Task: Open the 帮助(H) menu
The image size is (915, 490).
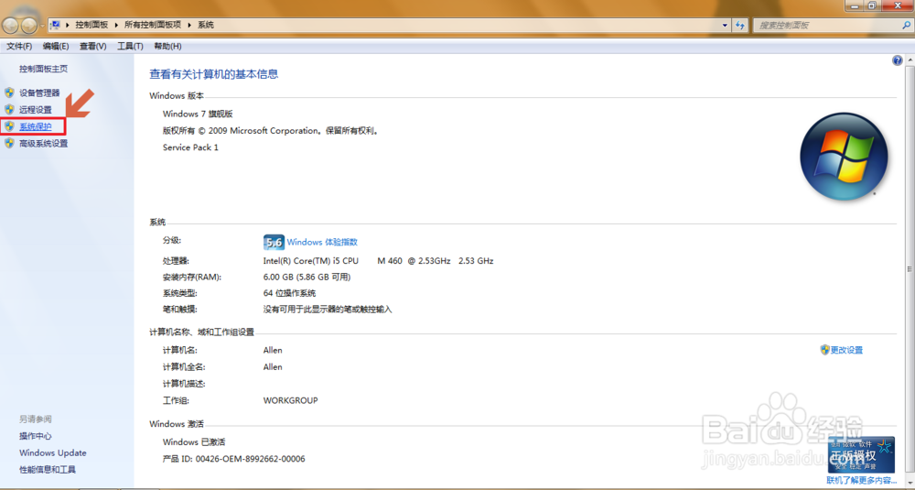Action: click(x=167, y=46)
